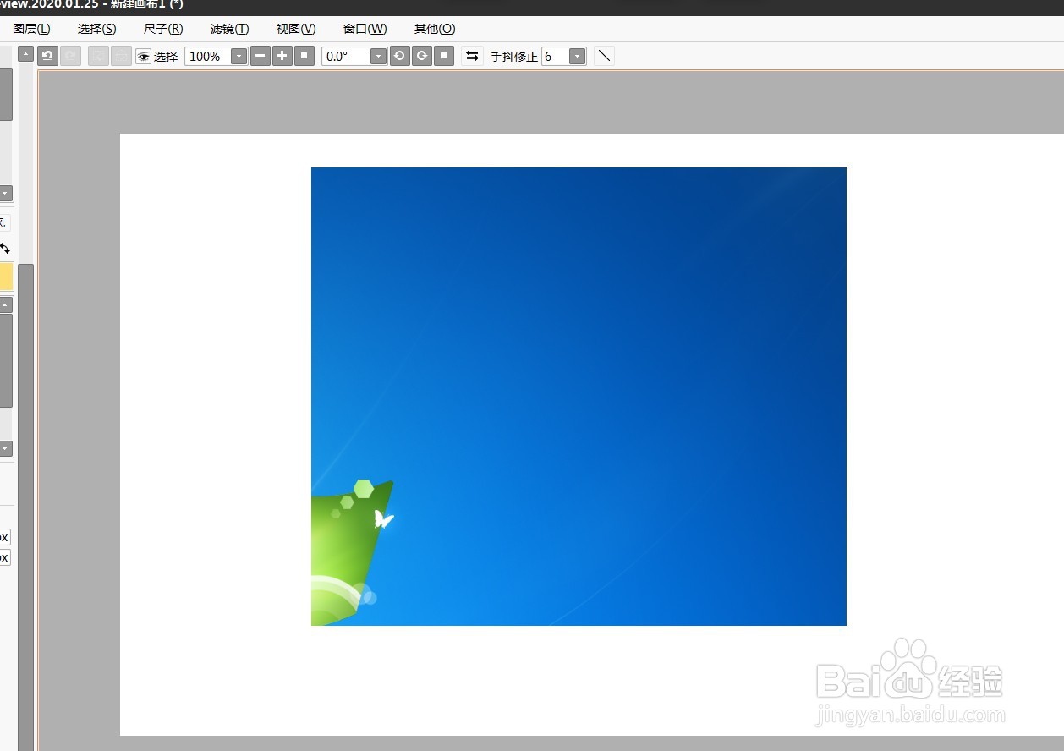Open the 图层(L) menu
This screenshot has height=751, width=1064.
pos(31,29)
